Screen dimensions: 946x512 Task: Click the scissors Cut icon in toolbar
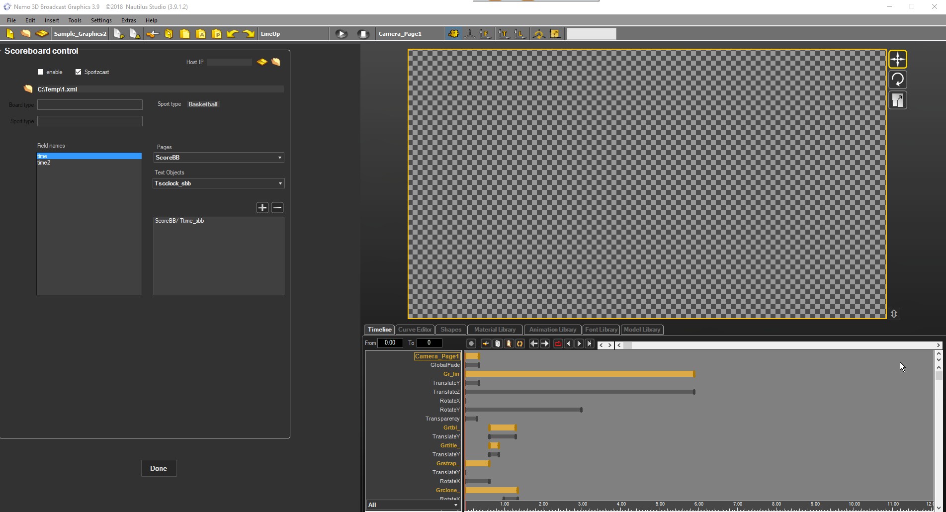tap(153, 34)
